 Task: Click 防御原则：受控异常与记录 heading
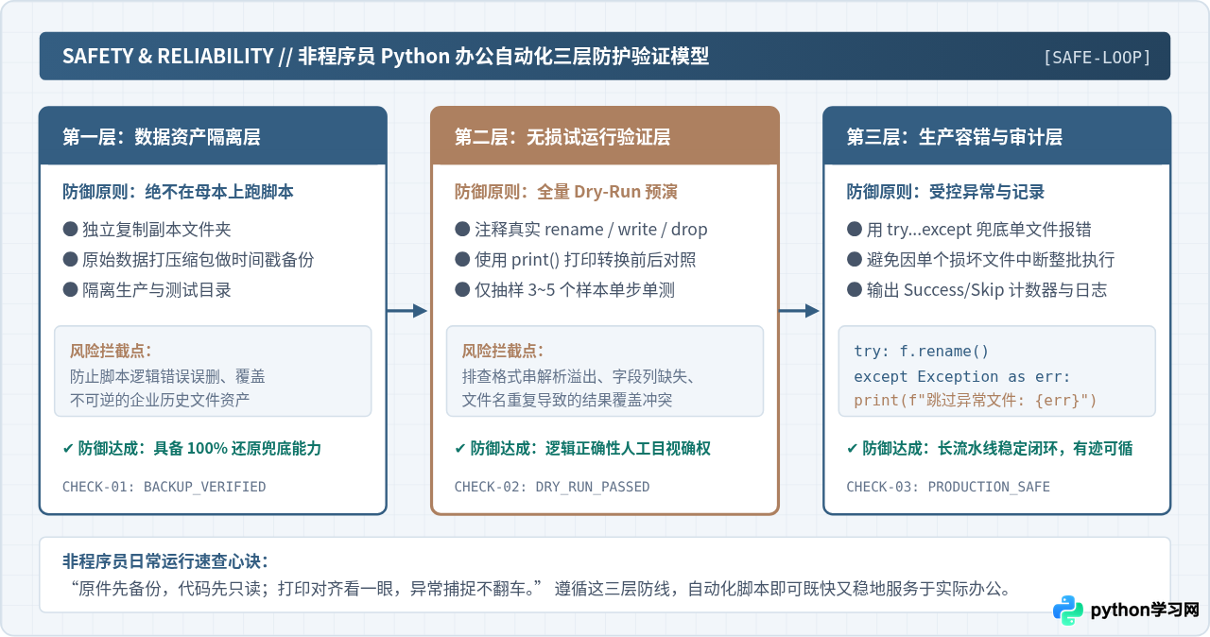(x=945, y=192)
